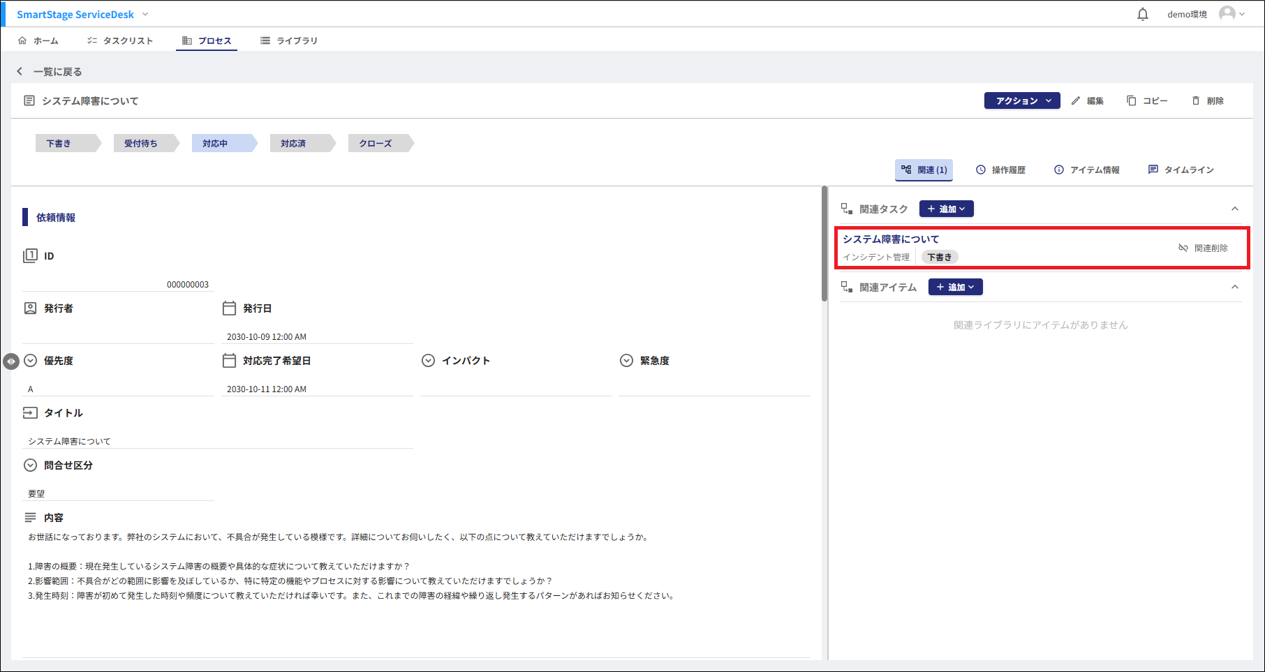
Task: Click the vertical scrollbar of detail pane
Action: 824,244
